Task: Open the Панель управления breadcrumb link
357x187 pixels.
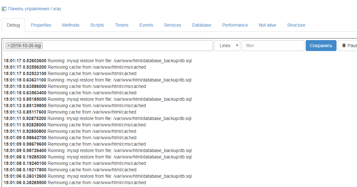Action: tap(29, 9)
